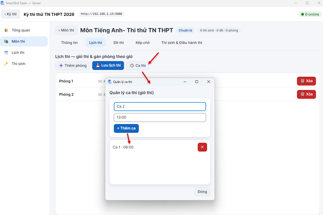Image resolution: width=323 pixels, height=215 pixels.
Task: Click Lưu lịch thi save button
Action: point(108,66)
